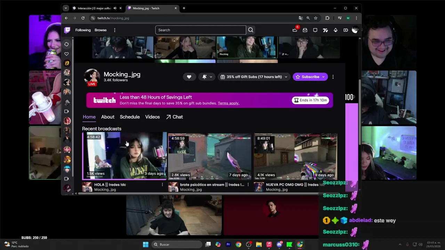The width and height of the screenshot is (445, 250).
Task: Open options for brote psicótico broadcast
Action: (248, 185)
